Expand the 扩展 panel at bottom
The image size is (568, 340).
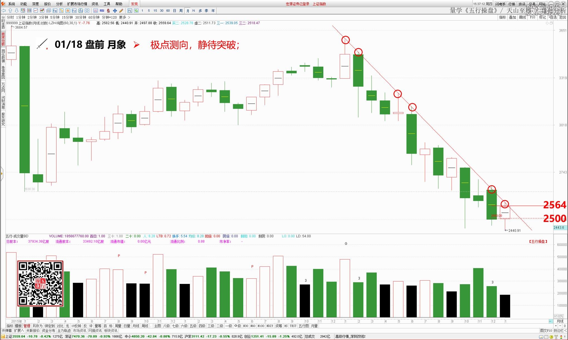[x=19, y=331]
